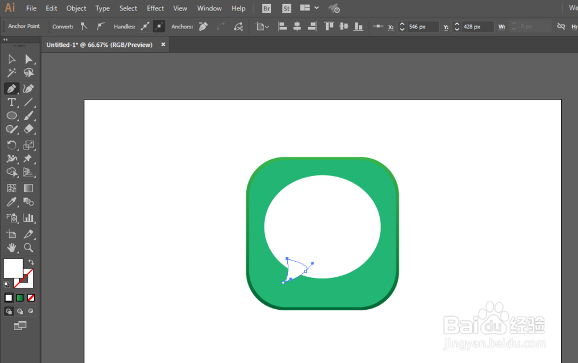
Task: Open the Type menu
Action: pos(102,8)
